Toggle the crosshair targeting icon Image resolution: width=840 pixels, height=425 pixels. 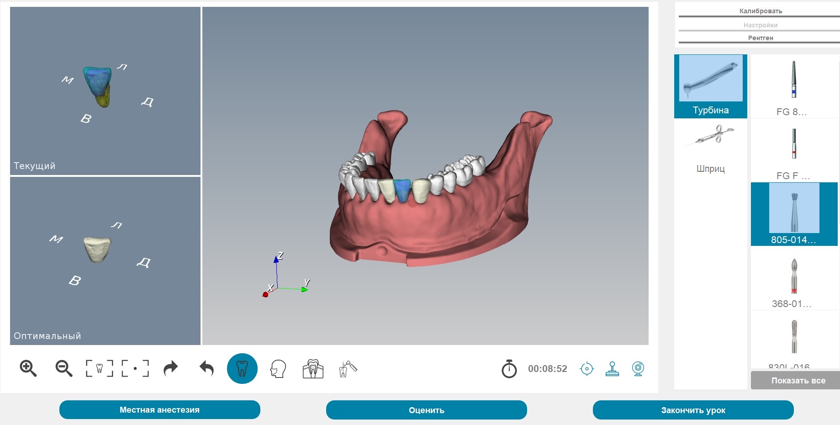587,368
